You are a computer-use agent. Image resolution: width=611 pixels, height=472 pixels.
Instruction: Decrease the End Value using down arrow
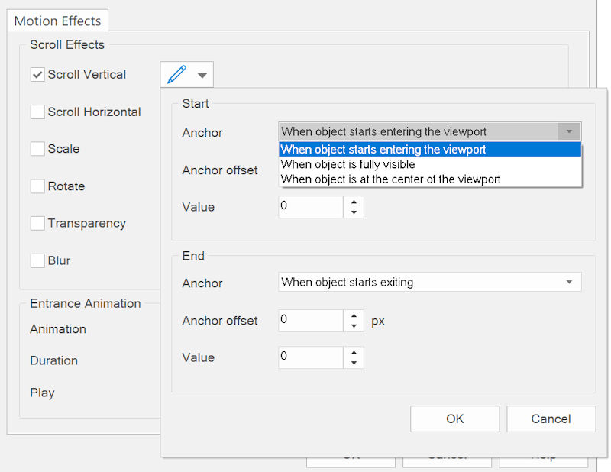pos(354,363)
